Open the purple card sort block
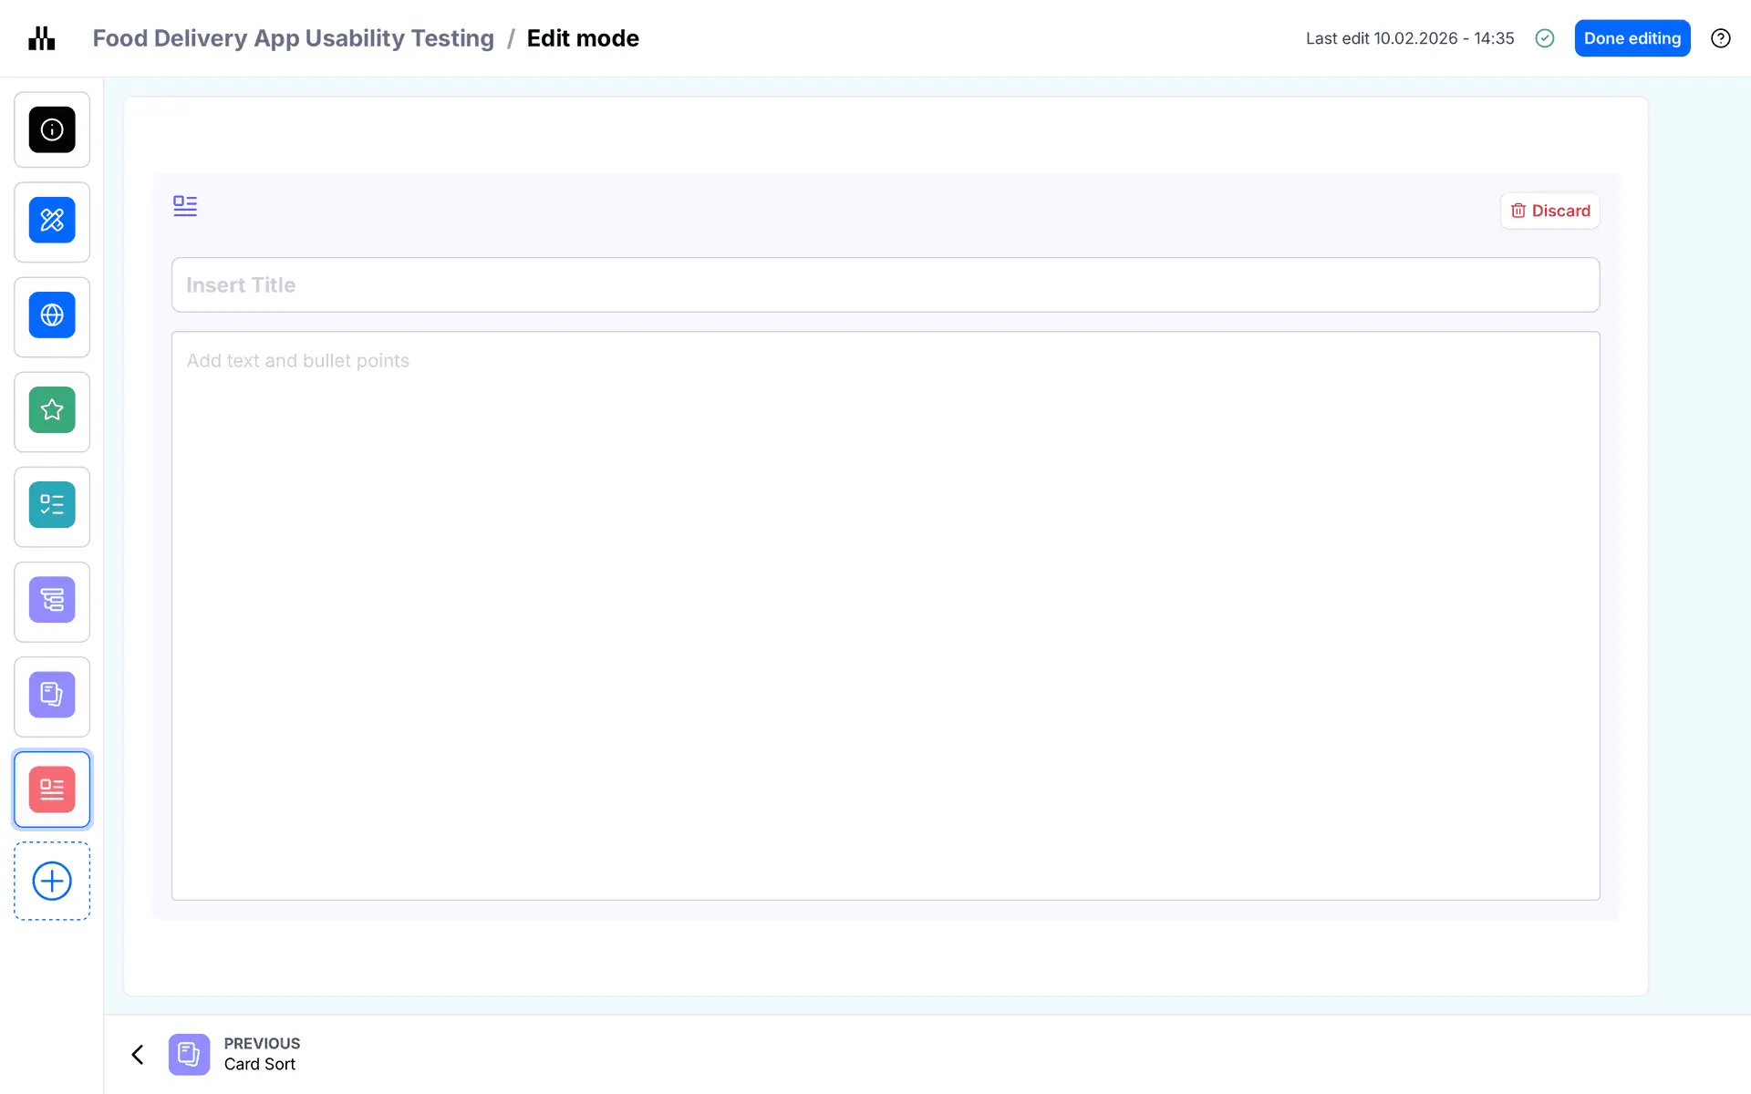Screen dimensions: 1751x1094 click(52, 695)
